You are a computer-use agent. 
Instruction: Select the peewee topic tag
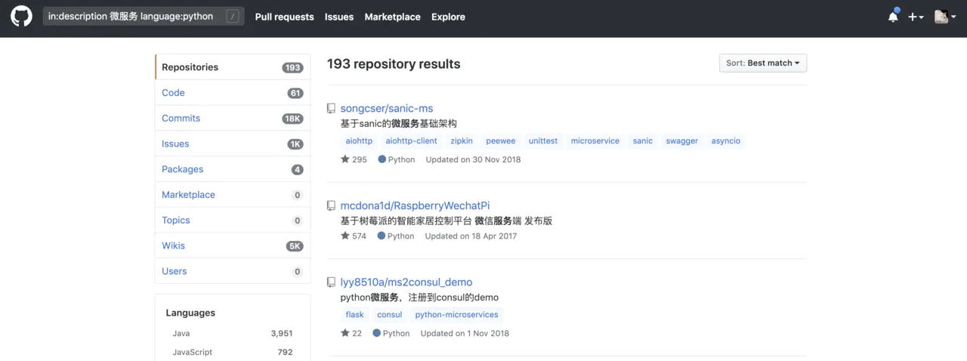pos(500,141)
